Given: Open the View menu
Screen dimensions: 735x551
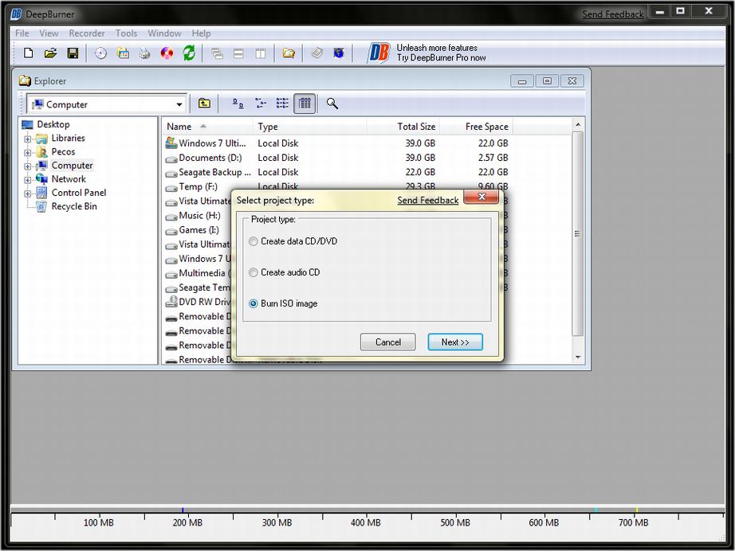Looking at the screenshot, I should [49, 33].
